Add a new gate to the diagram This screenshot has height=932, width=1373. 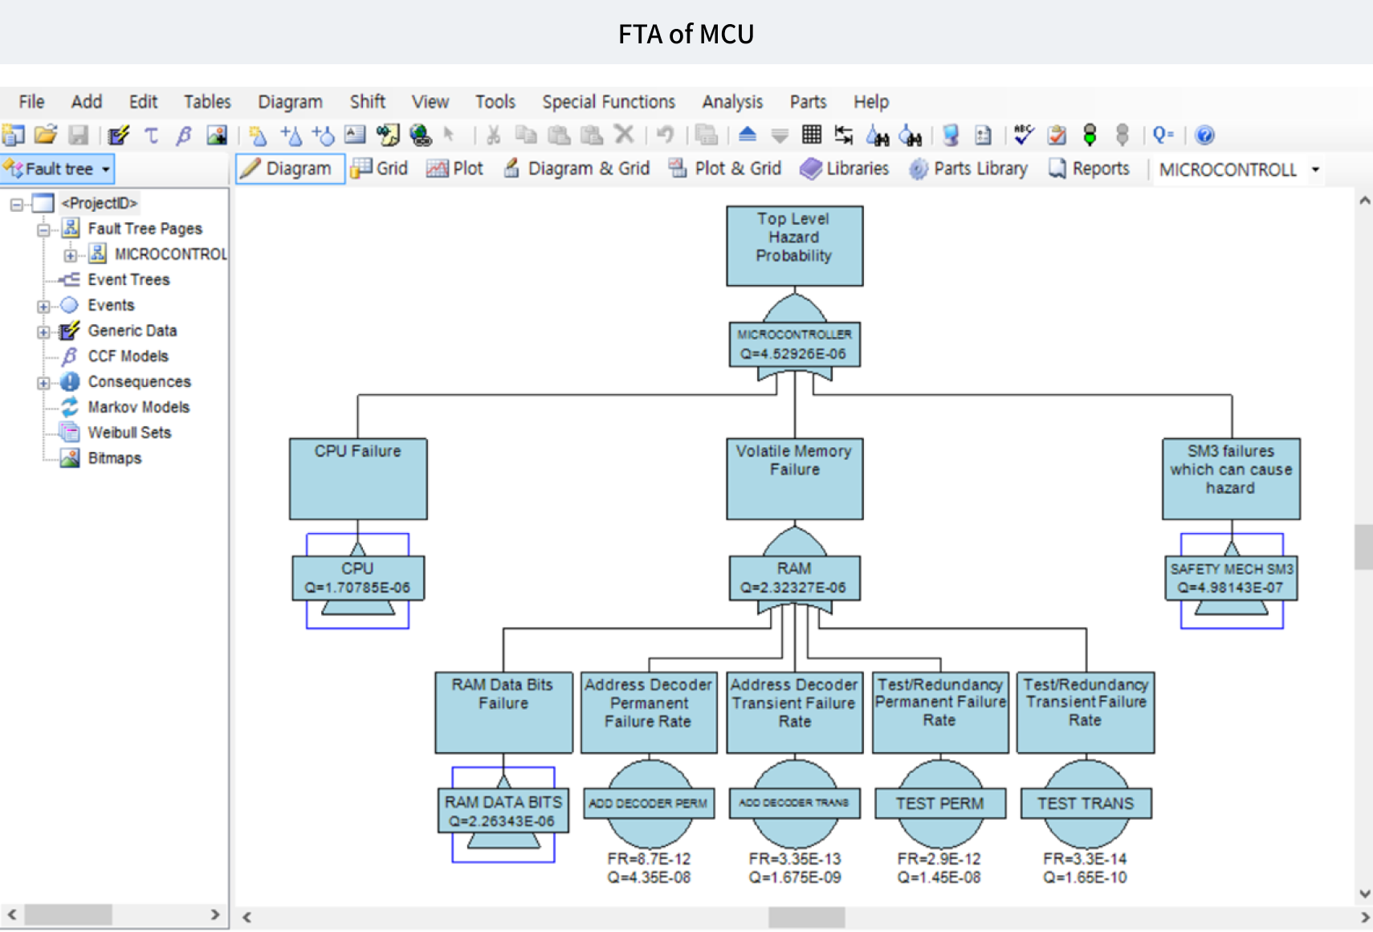coord(291,135)
